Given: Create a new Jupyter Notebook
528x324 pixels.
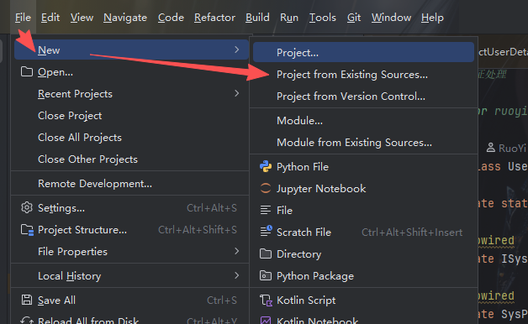Looking at the screenshot, I should pos(363,188).
